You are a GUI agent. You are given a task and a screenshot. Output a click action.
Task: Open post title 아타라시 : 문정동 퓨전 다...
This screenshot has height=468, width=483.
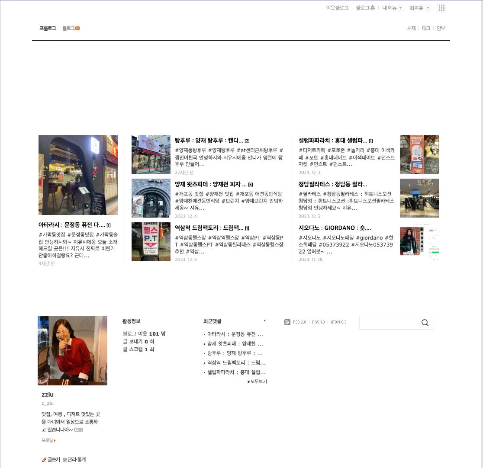coord(71,225)
